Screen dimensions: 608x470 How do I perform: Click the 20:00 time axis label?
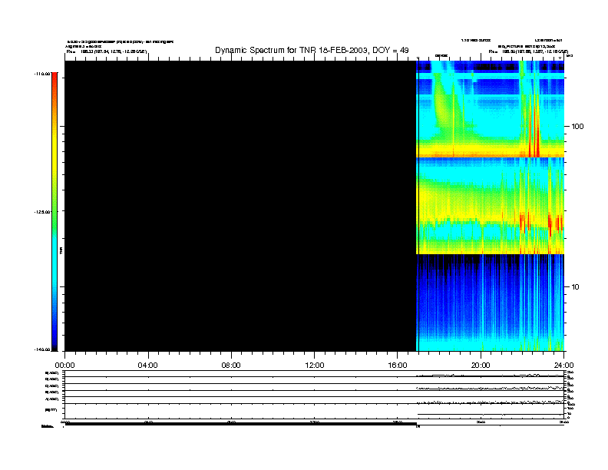pos(481,366)
